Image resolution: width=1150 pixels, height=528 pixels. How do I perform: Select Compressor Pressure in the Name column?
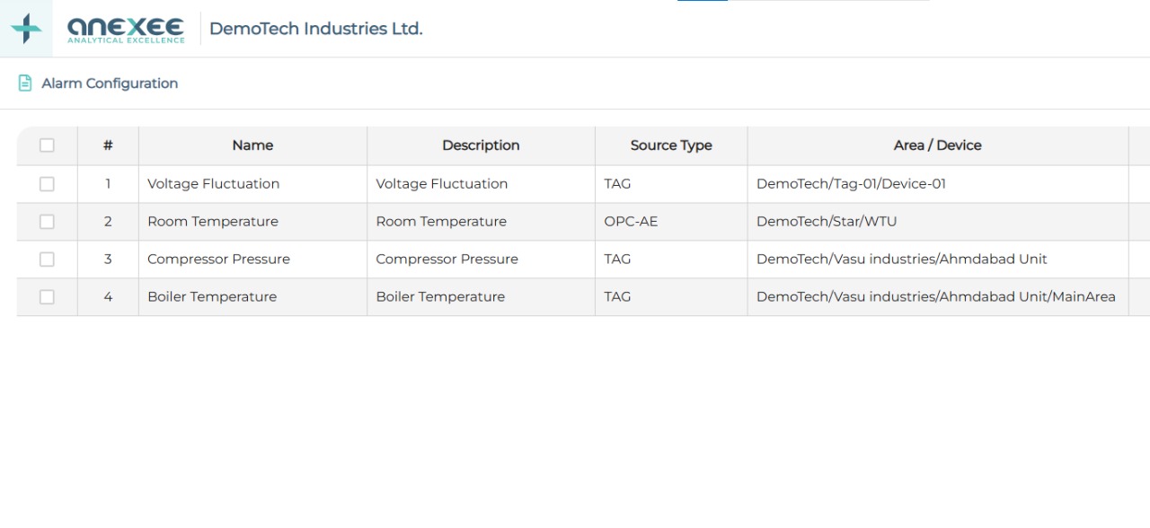(x=218, y=260)
